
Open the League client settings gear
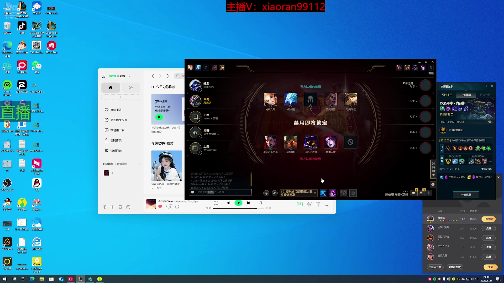(x=426, y=62)
